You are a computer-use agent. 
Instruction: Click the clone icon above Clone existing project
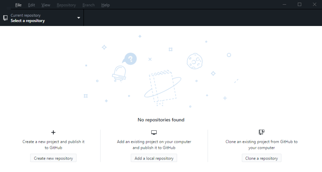[x=262, y=132]
